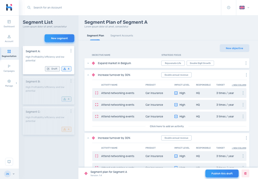Focus the Search for an Account field
Screen dimensions: 258x179
[48, 8]
